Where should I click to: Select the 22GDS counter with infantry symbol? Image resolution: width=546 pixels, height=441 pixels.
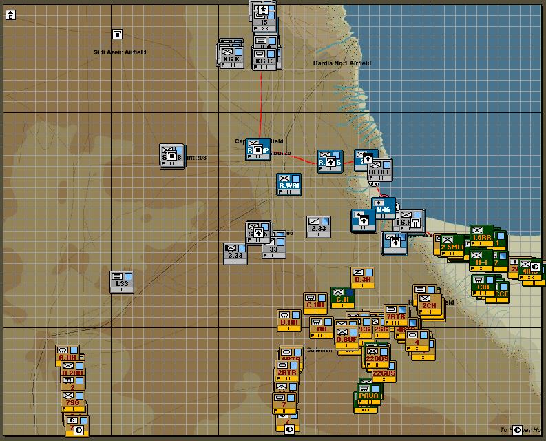pyautogui.click(x=377, y=357)
